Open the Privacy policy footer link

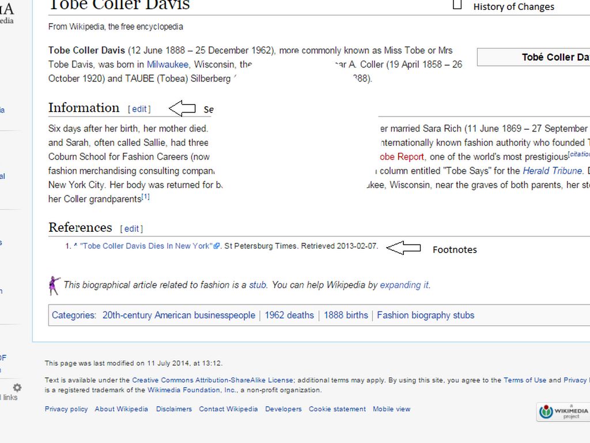(66, 409)
